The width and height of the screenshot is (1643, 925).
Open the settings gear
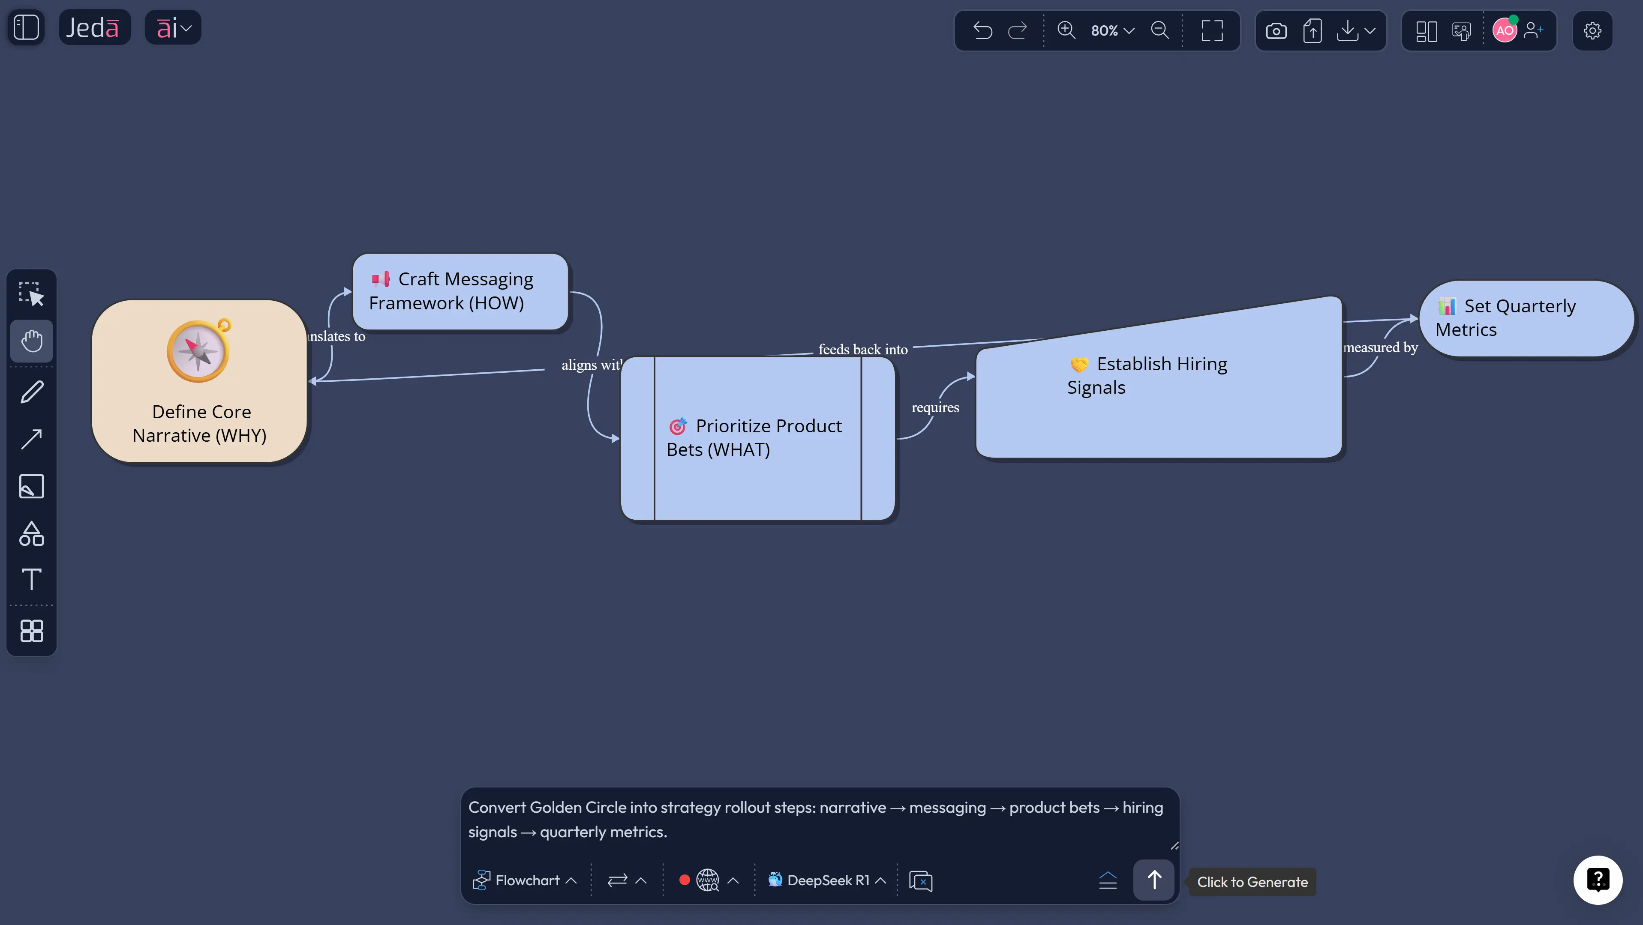(x=1592, y=30)
